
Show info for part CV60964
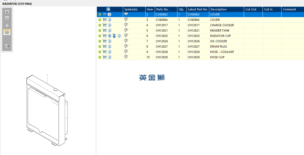pos(109,20)
